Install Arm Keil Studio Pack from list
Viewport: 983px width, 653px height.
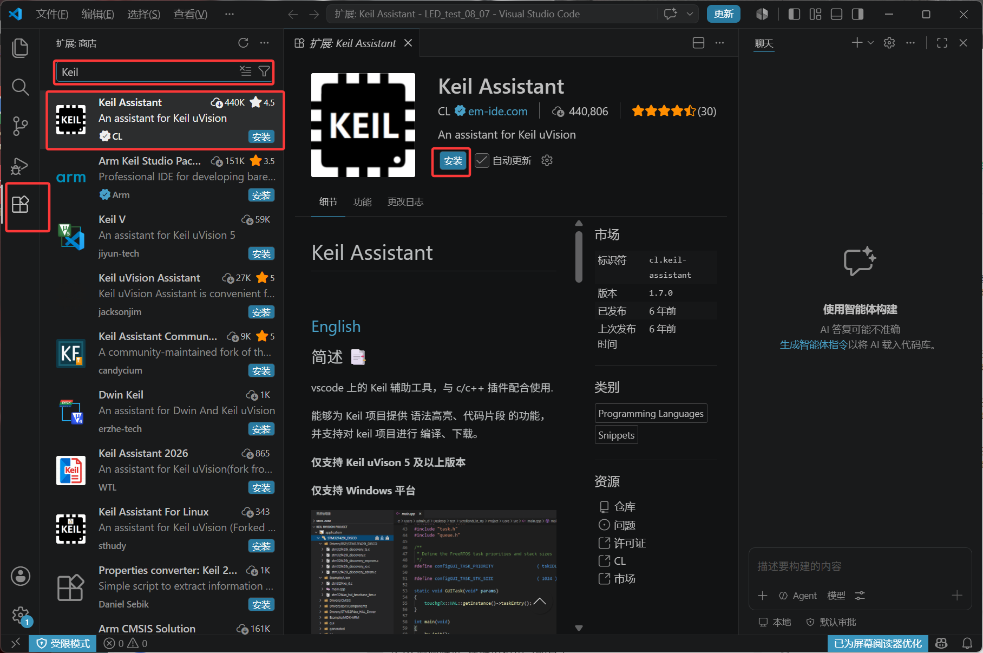261,195
